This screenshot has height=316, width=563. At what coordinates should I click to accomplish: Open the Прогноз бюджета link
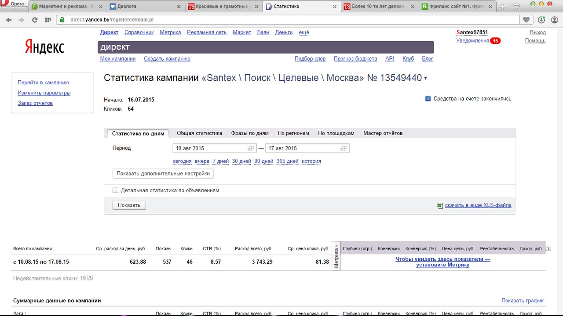click(x=355, y=59)
